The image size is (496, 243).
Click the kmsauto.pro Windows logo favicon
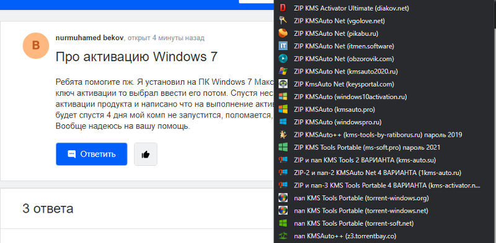[x=283, y=109]
